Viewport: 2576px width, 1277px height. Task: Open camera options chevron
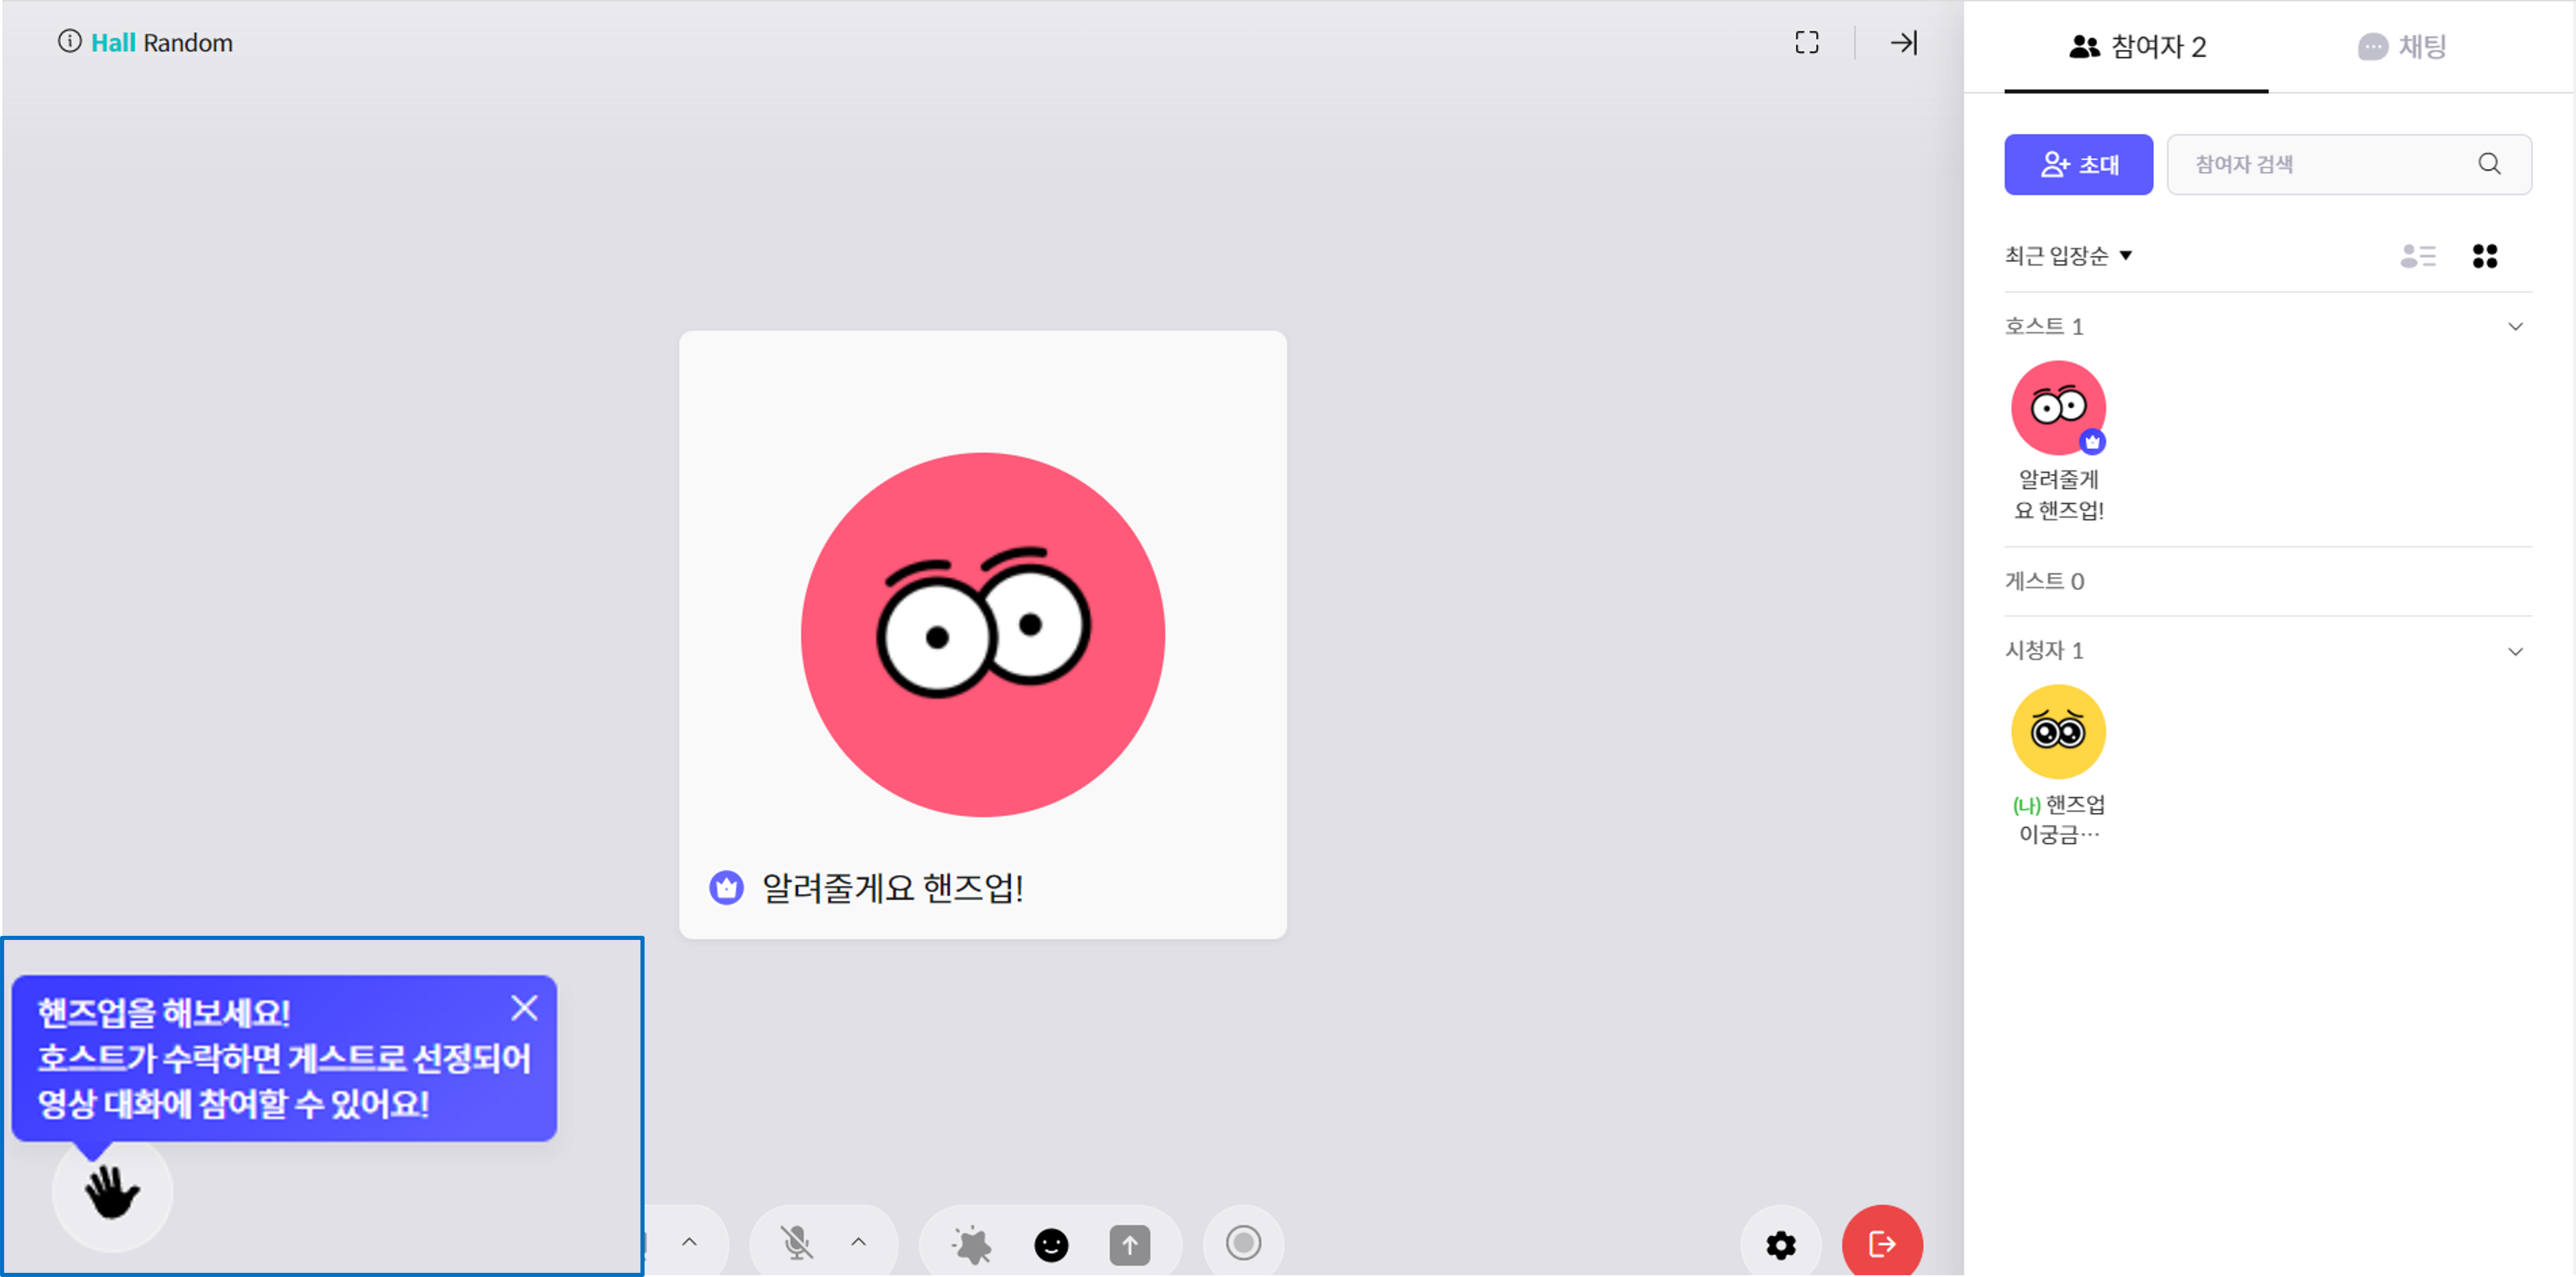coord(689,1243)
